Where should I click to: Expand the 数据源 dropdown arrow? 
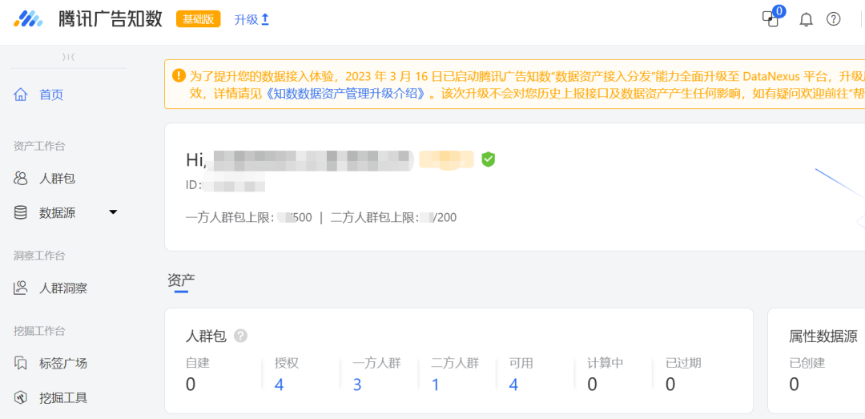tap(113, 212)
